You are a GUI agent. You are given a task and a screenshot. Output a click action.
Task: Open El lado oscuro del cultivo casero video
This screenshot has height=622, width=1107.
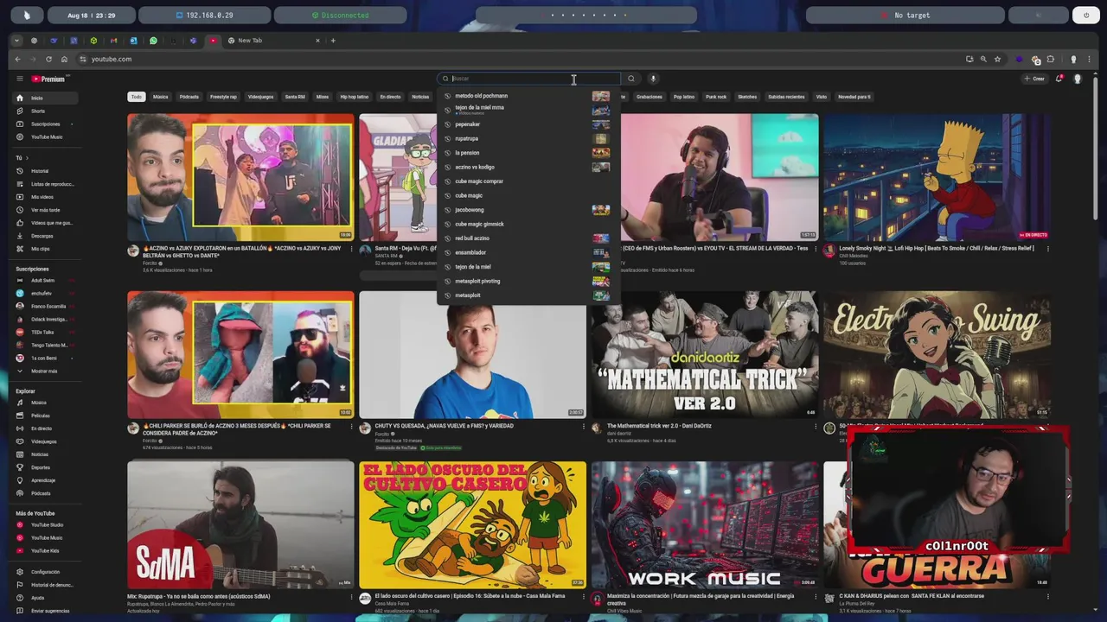[x=472, y=524]
